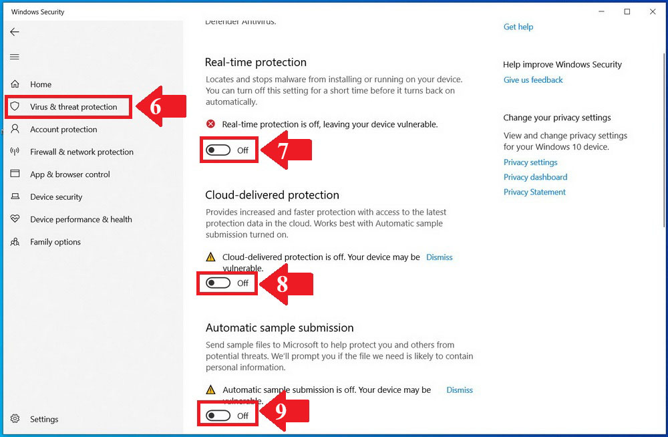668x437 pixels.
Task: Click the App & browser control window icon
Action: tap(15, 174)
